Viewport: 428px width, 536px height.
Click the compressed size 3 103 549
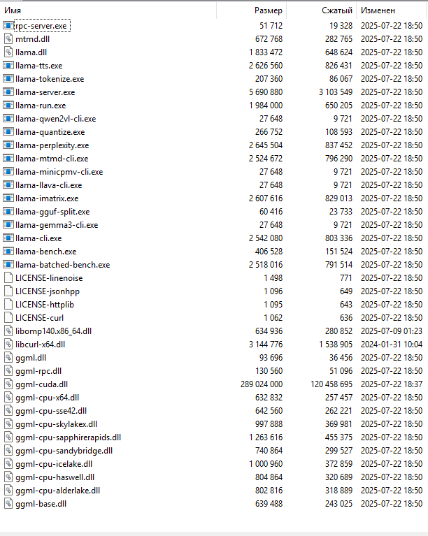(336, 92)
